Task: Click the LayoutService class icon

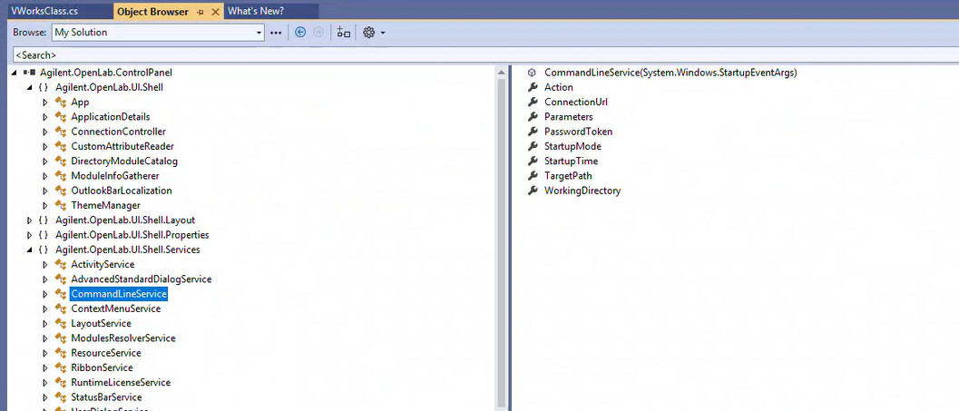Action: 60,324
